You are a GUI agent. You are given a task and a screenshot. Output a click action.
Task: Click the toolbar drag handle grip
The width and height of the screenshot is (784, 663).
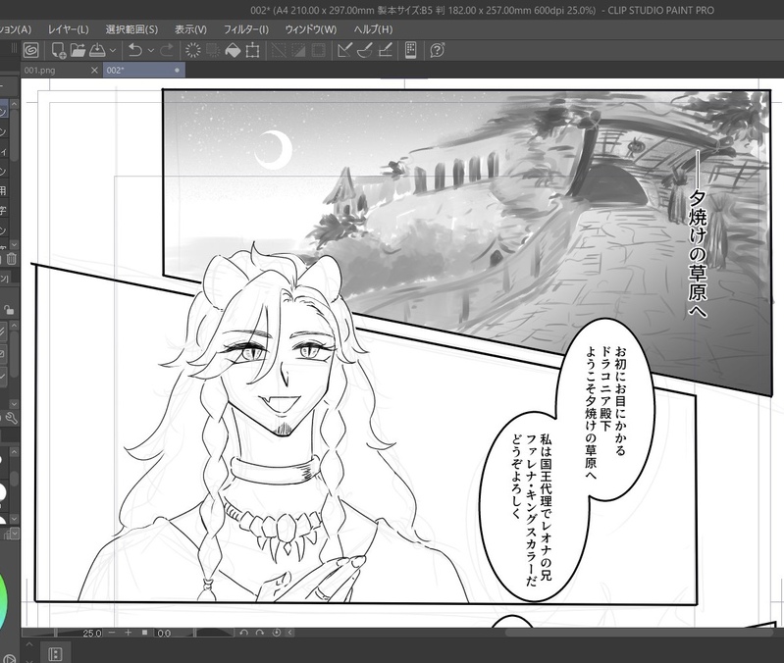pos(14,48)
